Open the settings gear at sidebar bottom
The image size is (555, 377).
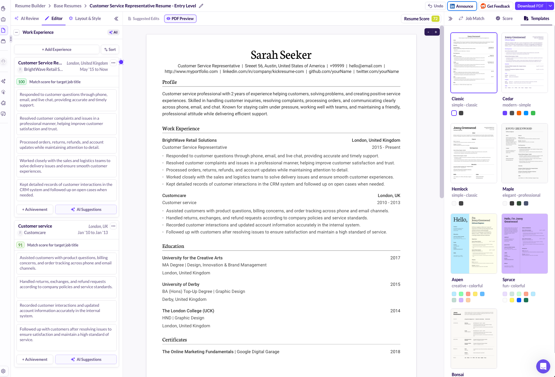4,371
